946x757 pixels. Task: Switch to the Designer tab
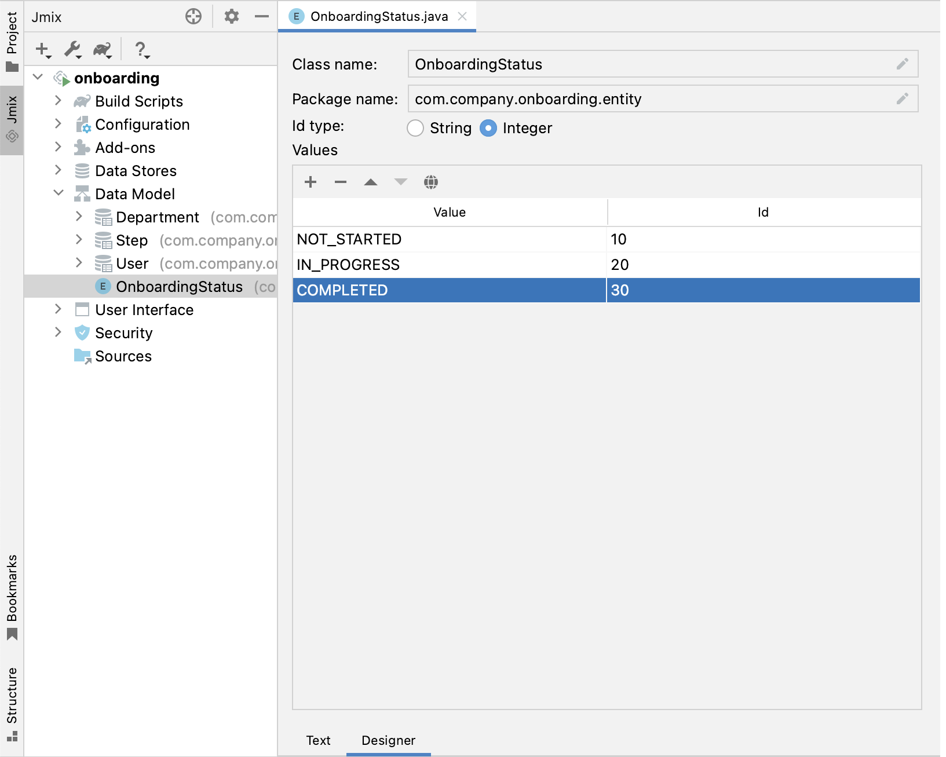[388, 740]
